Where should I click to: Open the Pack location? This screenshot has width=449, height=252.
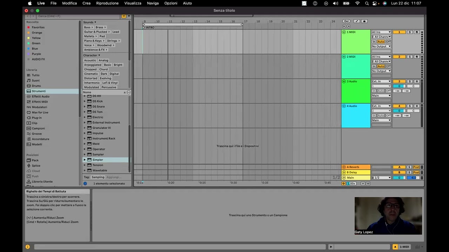click(35, 160)
